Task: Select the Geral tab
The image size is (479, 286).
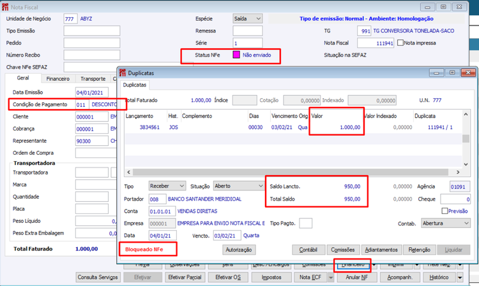Action: click(x=22, y=79)
